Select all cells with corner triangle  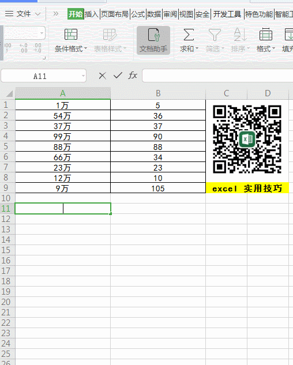[x=9, y=93]
